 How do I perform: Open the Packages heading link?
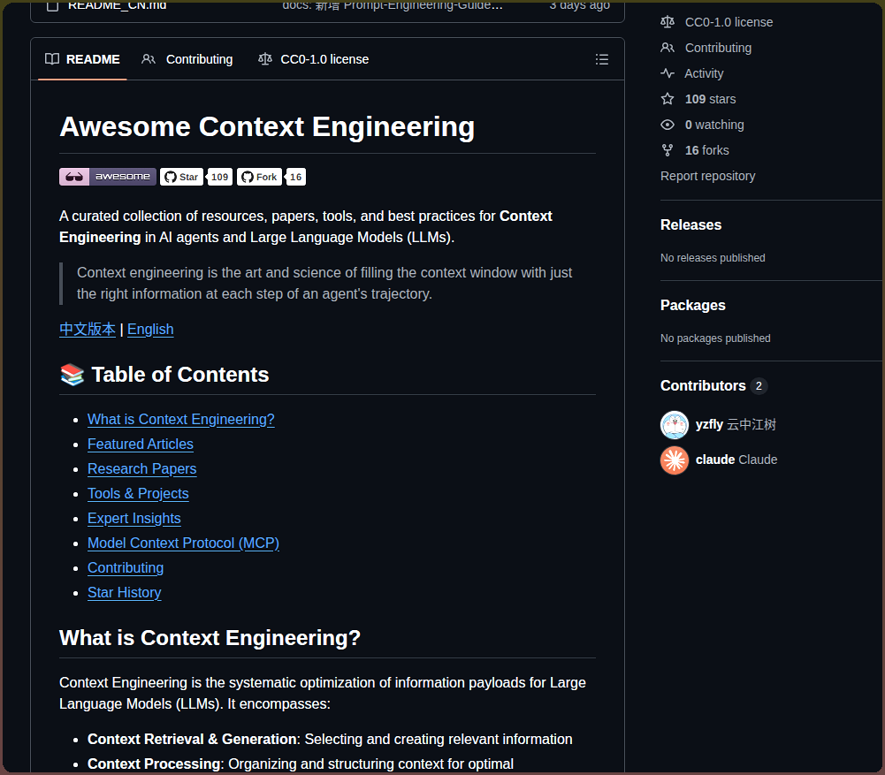[x=692, y=305]
